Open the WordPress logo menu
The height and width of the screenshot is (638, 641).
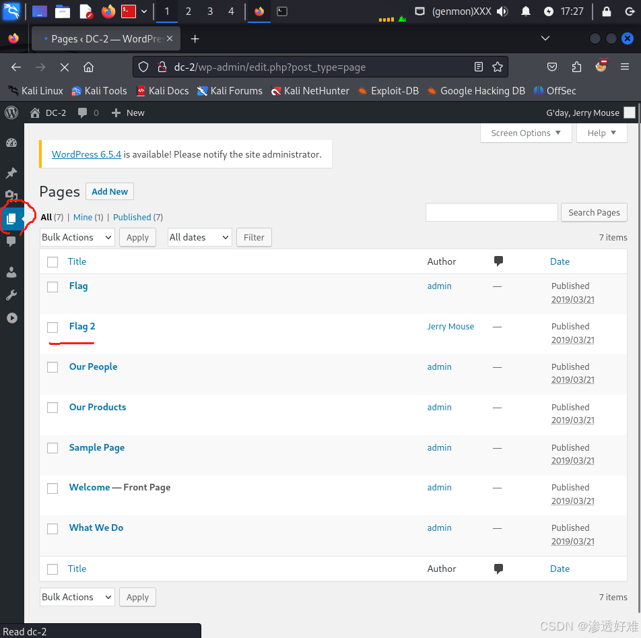click(11, 113)
